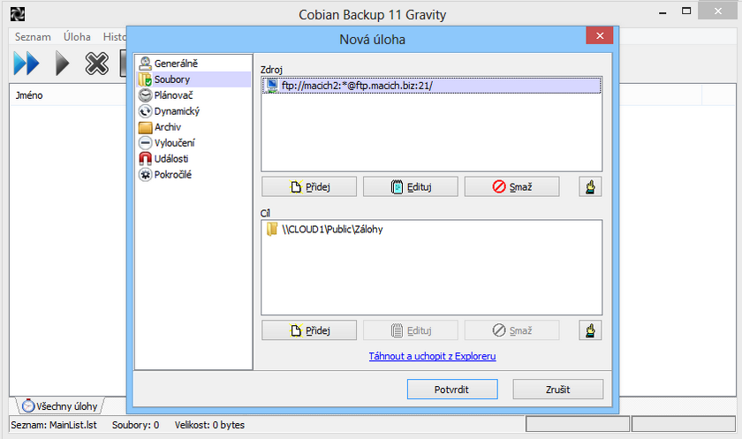Open the Seznam menu
The height and width of the screenshot is (439, 742).
tap(33, 37)
